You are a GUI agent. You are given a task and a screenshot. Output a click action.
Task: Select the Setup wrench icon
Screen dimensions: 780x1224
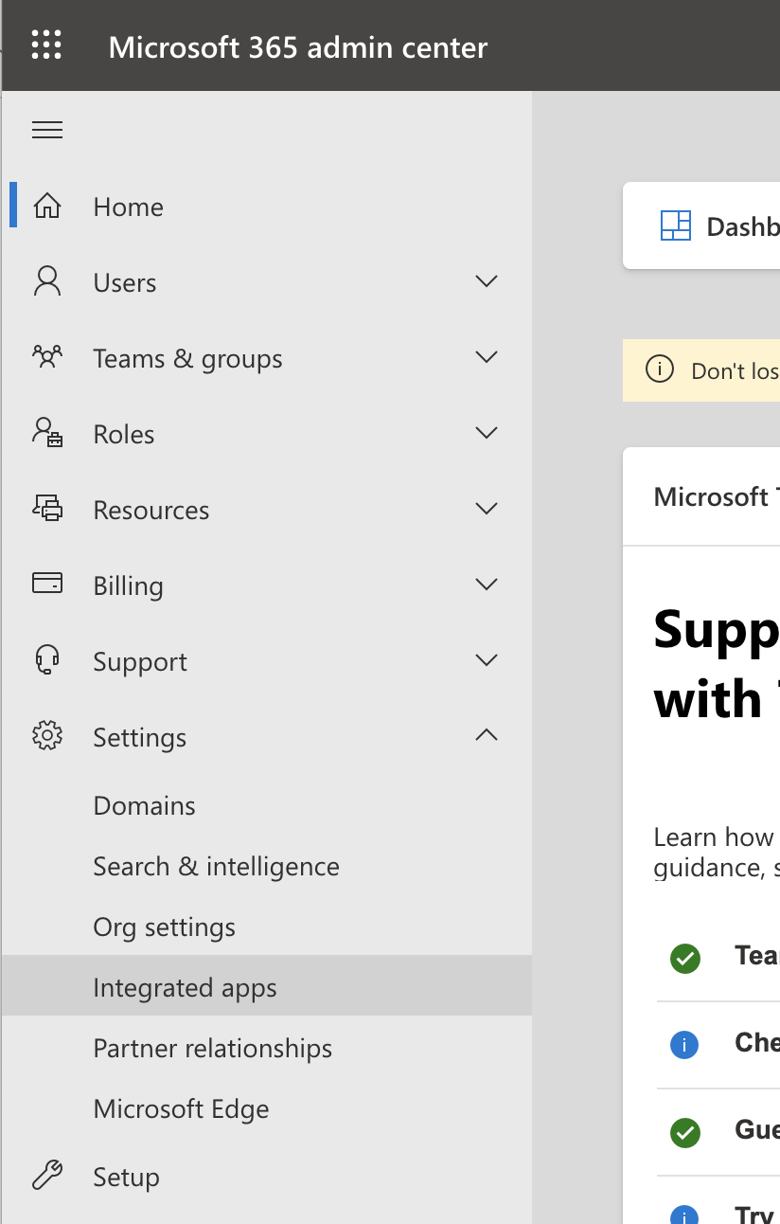pos(46,1177)
